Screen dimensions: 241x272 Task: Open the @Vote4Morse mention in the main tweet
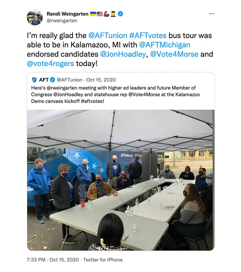tap(174, 54)
